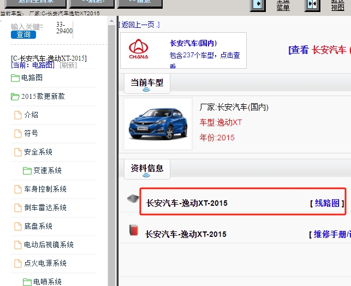Click the blue 逸动XT car thumbnail
This screenshot has height=286, width=351.
(x=158, y=124)
